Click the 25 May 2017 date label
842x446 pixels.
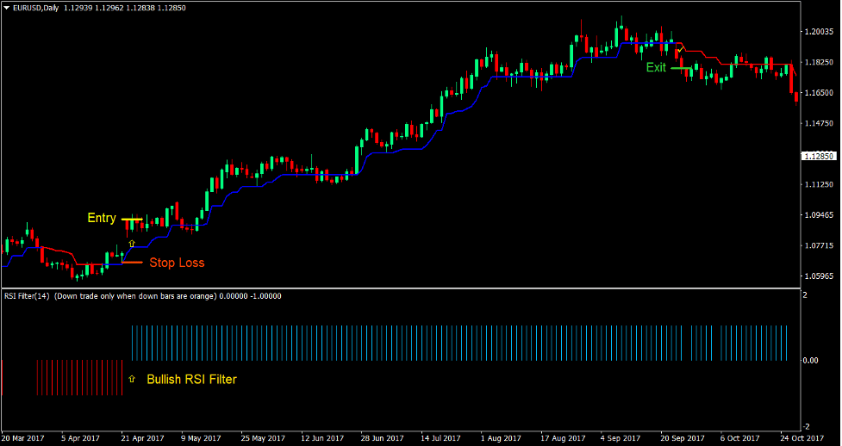[x=263, y=438]
